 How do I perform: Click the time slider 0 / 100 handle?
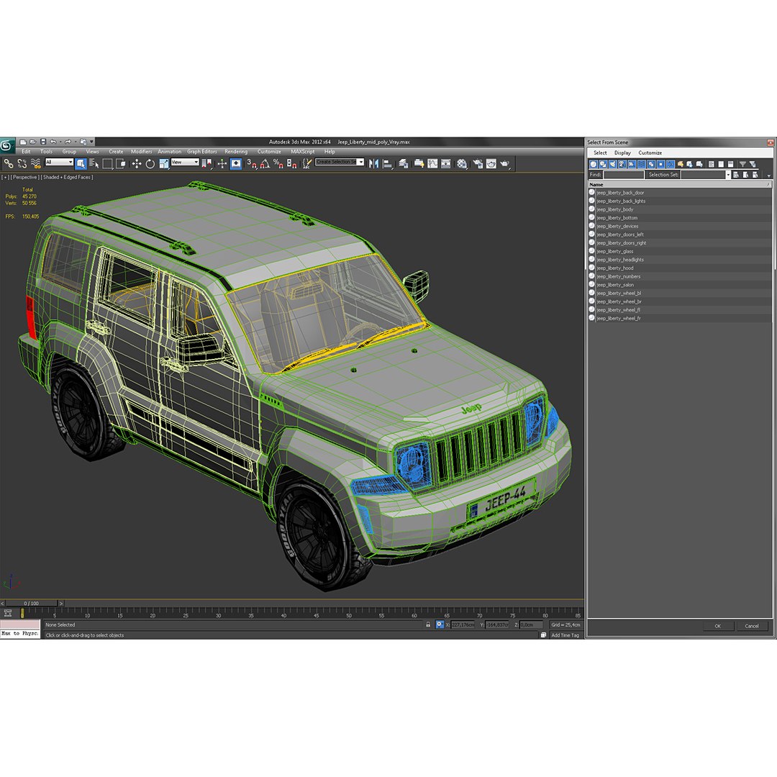point(31,603)
